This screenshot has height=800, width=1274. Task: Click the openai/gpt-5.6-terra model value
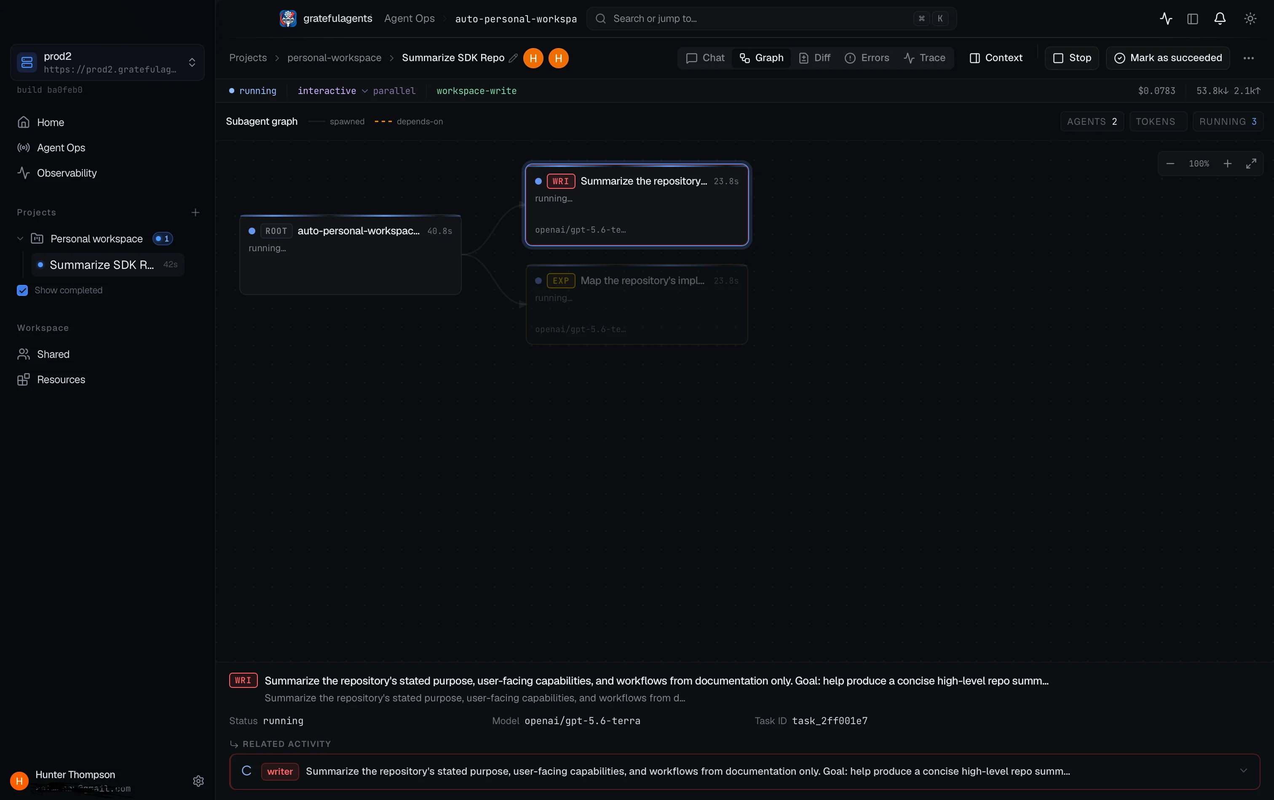(582, 721)
